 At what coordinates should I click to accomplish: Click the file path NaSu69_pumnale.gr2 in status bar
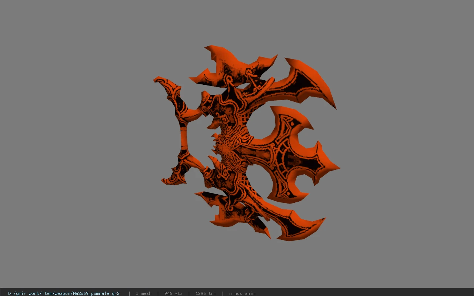pos(64,293)
